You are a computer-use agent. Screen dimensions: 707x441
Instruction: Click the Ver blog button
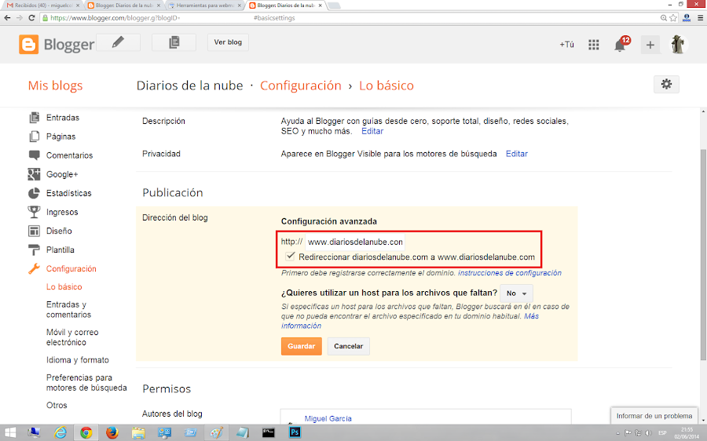point(228,42)
